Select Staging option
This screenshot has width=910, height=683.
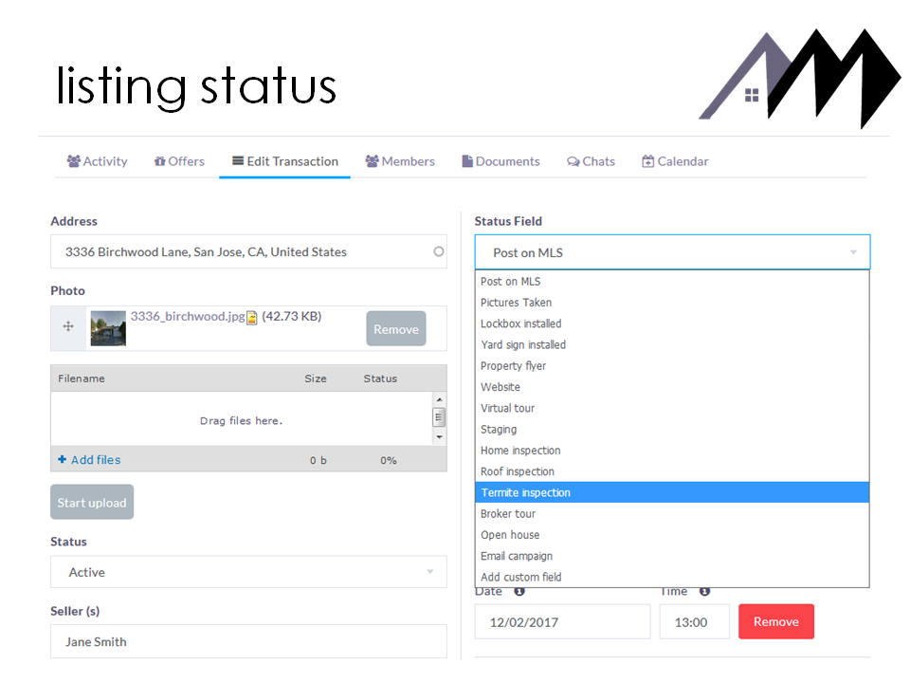click(672, 429)
